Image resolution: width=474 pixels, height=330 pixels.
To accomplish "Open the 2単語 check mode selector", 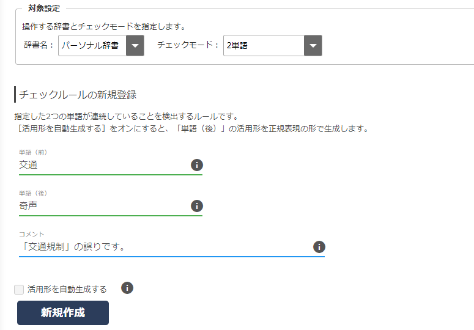I will [264, 46].
